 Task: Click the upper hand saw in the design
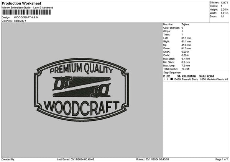tap(81, 83)
